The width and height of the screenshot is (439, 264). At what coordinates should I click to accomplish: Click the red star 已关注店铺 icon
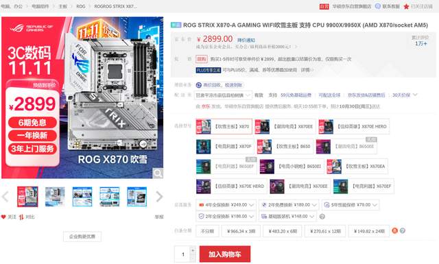(x=406, y=6)
